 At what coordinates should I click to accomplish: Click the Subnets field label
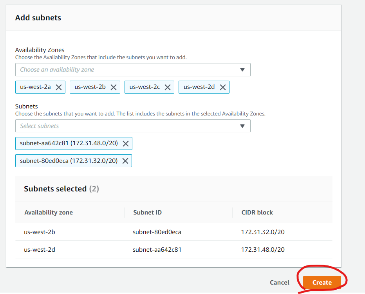27,106
